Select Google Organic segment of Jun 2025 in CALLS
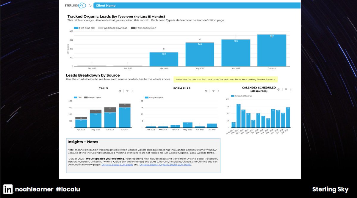The width and height of the screenshot is (357, 198). pyautogui.click(x=110, y=110)
